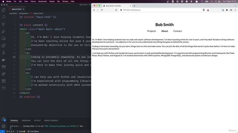Select the Bob Smith | Portfolio browser tab

click(x=117, y=6)
